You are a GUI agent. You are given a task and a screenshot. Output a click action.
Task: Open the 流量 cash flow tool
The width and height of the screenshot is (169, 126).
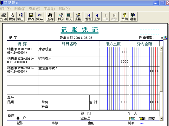78,17
